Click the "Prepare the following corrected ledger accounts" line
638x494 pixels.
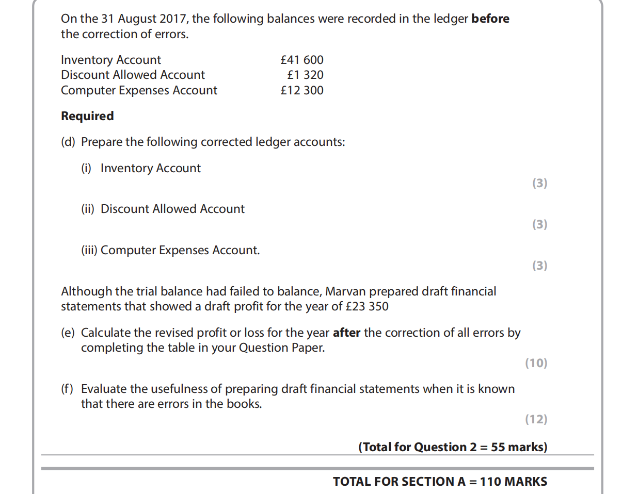click(x=213, y=142)
